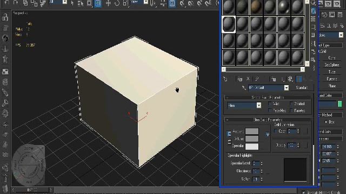Click the Glossiness value field
The image size is (346, 194).
(x=256, y=171)
